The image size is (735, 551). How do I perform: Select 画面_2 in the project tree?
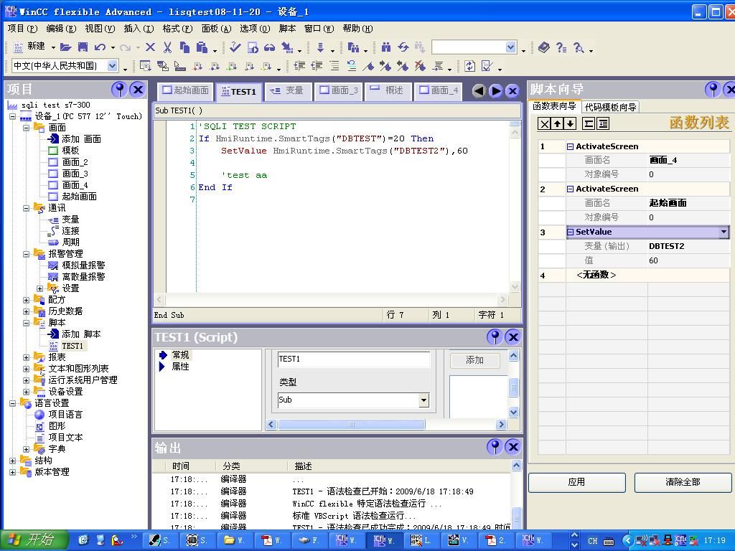[x=75, y=162]
